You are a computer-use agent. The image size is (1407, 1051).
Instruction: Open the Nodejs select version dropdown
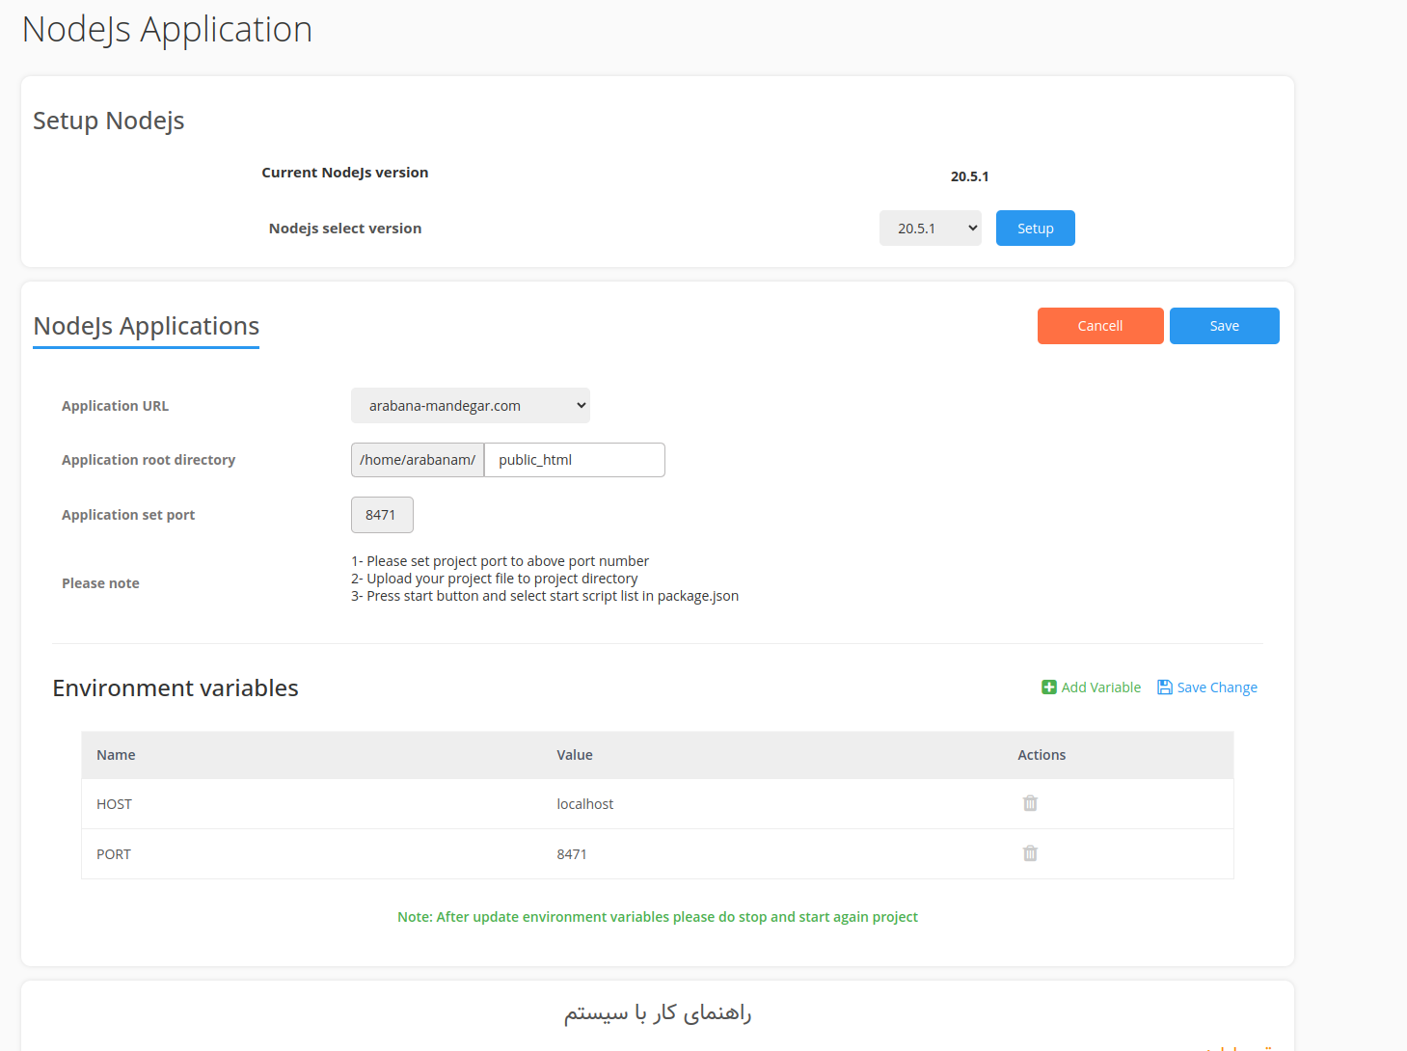point(930,229)
